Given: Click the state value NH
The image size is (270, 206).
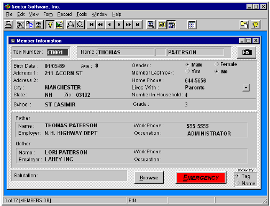Looking at the screenshot, I should tap(49, 95).
